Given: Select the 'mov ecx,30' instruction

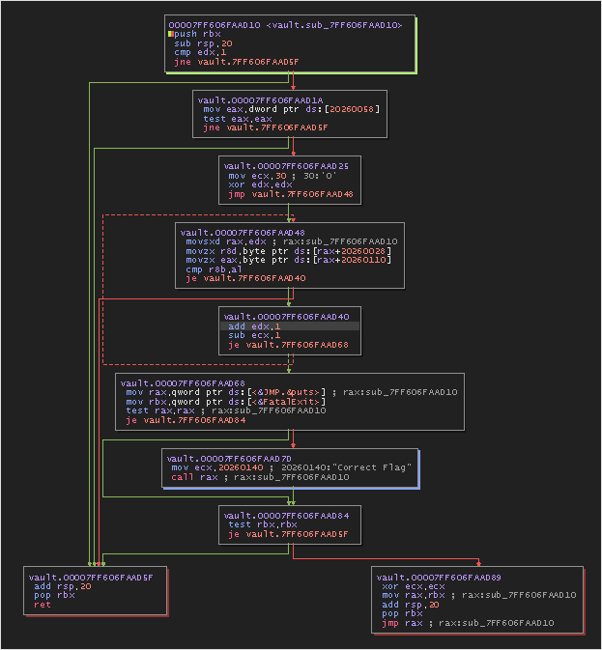Looking at the screenshot, I should [x=257, y=176].
